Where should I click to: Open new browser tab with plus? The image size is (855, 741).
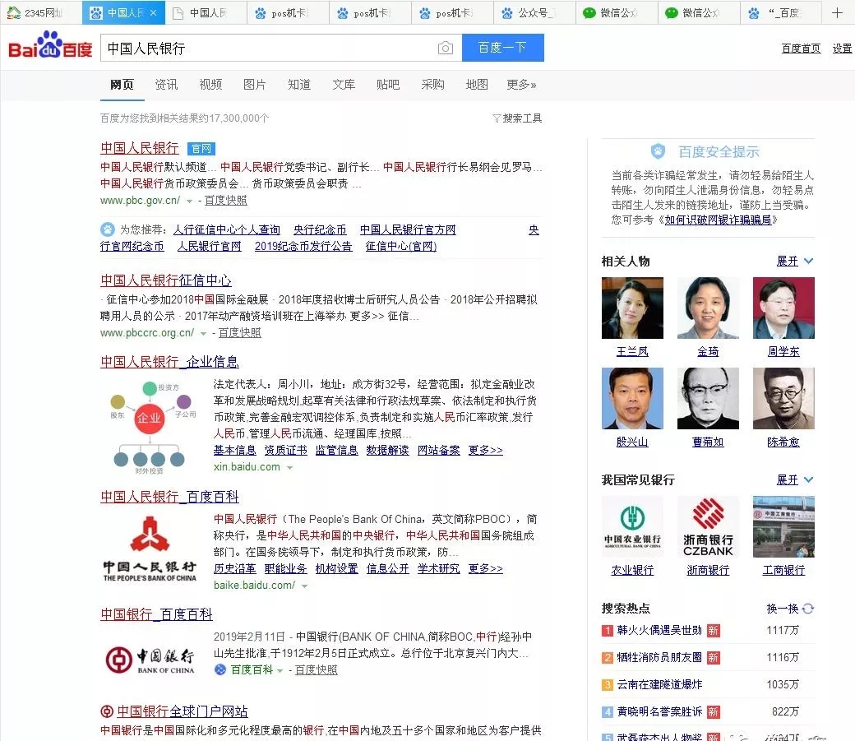click(x=837, y=12)
